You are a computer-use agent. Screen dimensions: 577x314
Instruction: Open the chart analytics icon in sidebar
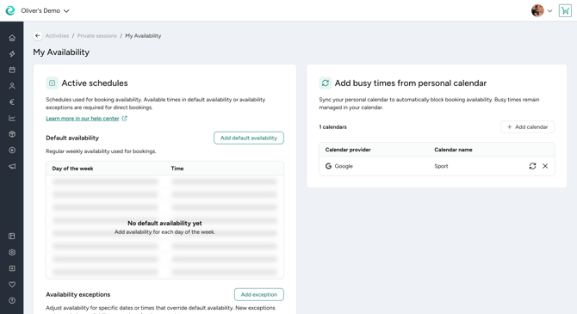[12, 118]
